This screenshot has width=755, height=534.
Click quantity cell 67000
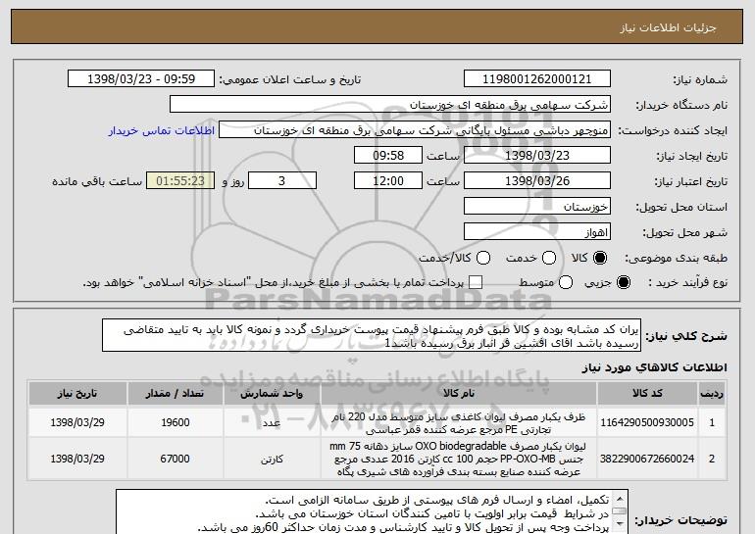click(x=175, y=459)
